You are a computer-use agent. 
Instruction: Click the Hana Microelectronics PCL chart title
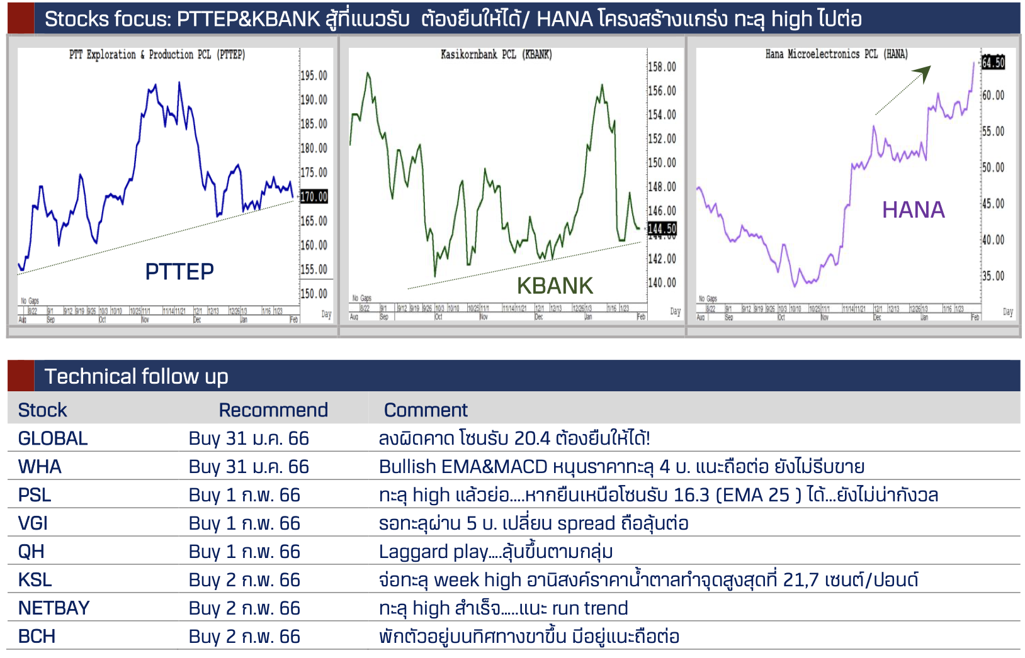(837, 54)
